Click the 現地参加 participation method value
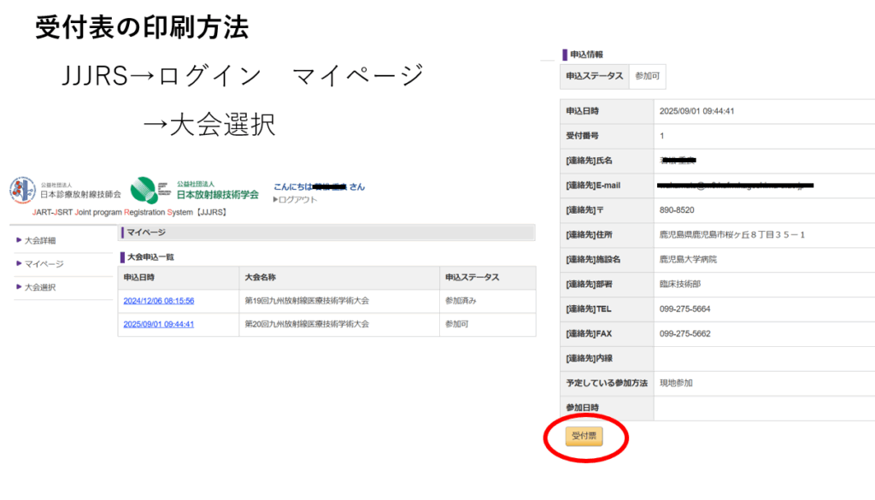The width and height of the screenshot is (875, 500). (676, 384)
